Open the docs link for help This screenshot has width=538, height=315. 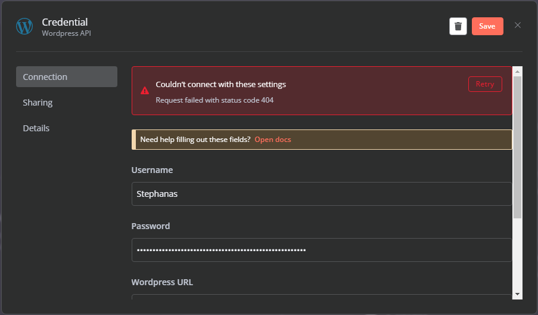(273, 140)
